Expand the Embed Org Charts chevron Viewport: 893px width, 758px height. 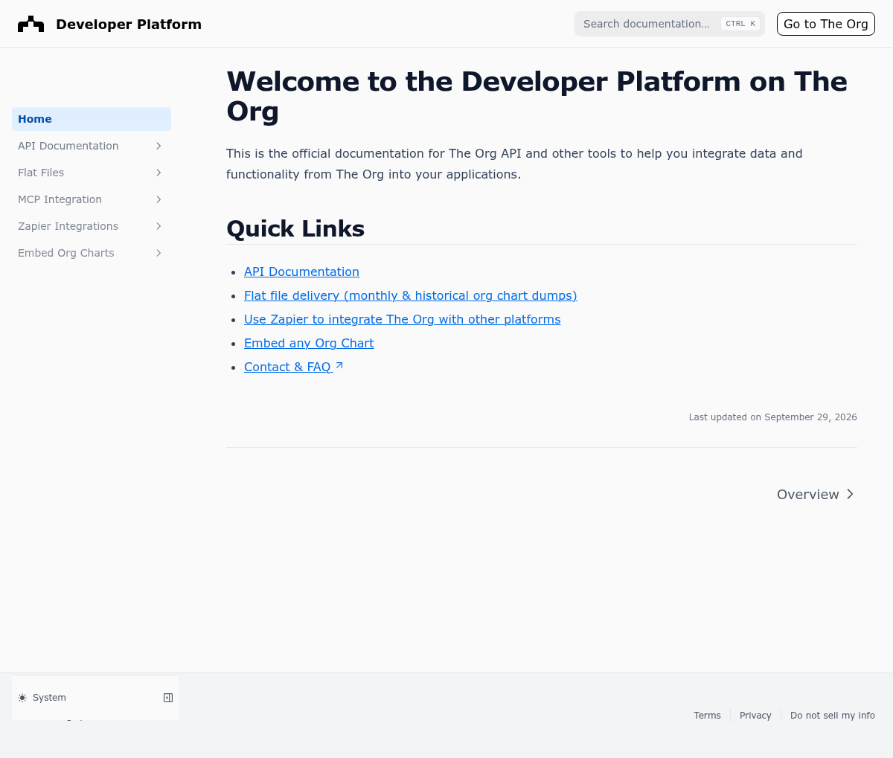[x=159, y=253]
